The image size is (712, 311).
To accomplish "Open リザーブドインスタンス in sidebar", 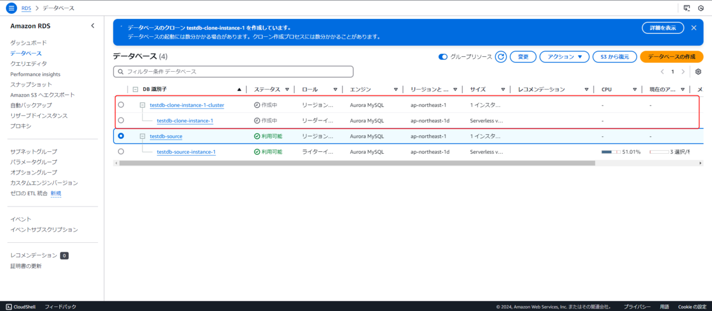I will [39, 116].
